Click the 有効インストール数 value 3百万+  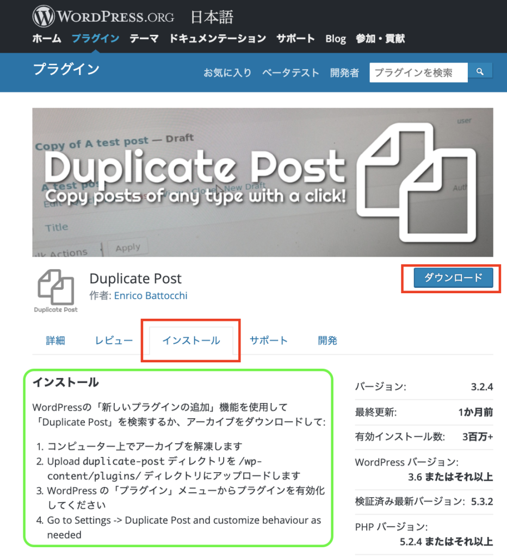point(478,437)
